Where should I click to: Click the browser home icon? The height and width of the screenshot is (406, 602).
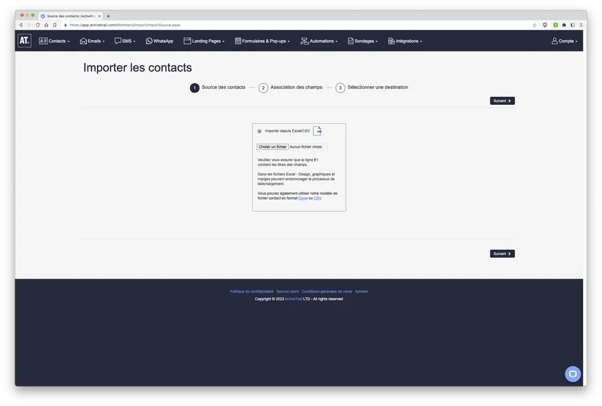(46, 25)
